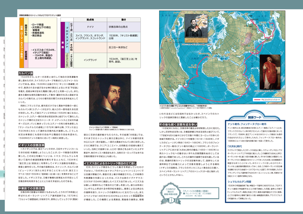Click the 反三位一体派など table cell
The width and height of the screenshot is (303, 214).
point(124,47)
